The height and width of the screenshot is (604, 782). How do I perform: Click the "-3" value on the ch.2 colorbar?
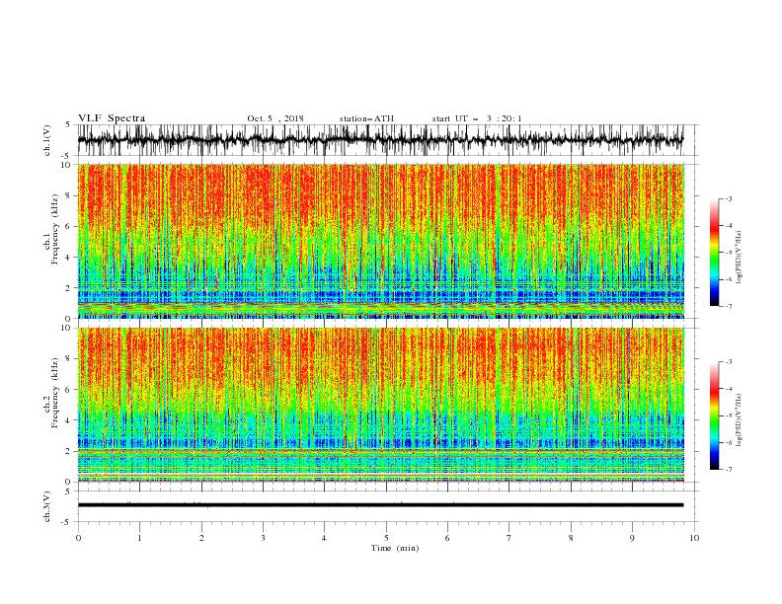(728, 362)
